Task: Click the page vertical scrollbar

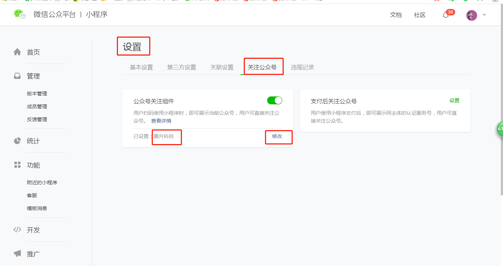Action: (501, 100)
